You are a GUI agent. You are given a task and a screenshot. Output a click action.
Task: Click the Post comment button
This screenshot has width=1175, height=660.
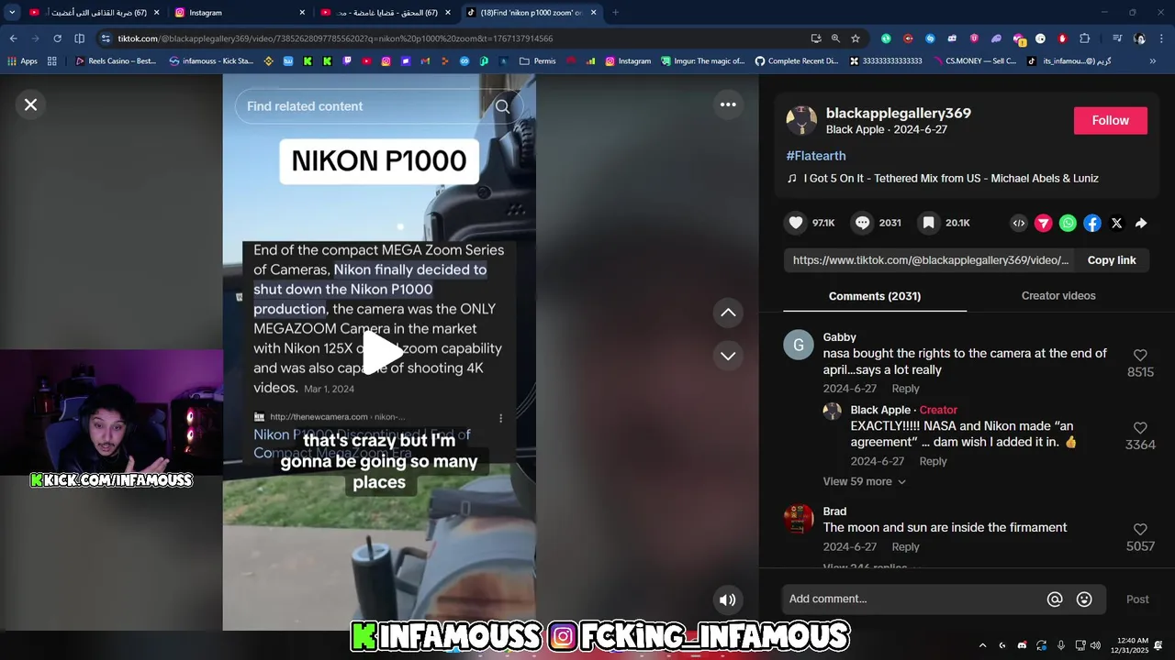[1137, 599]
